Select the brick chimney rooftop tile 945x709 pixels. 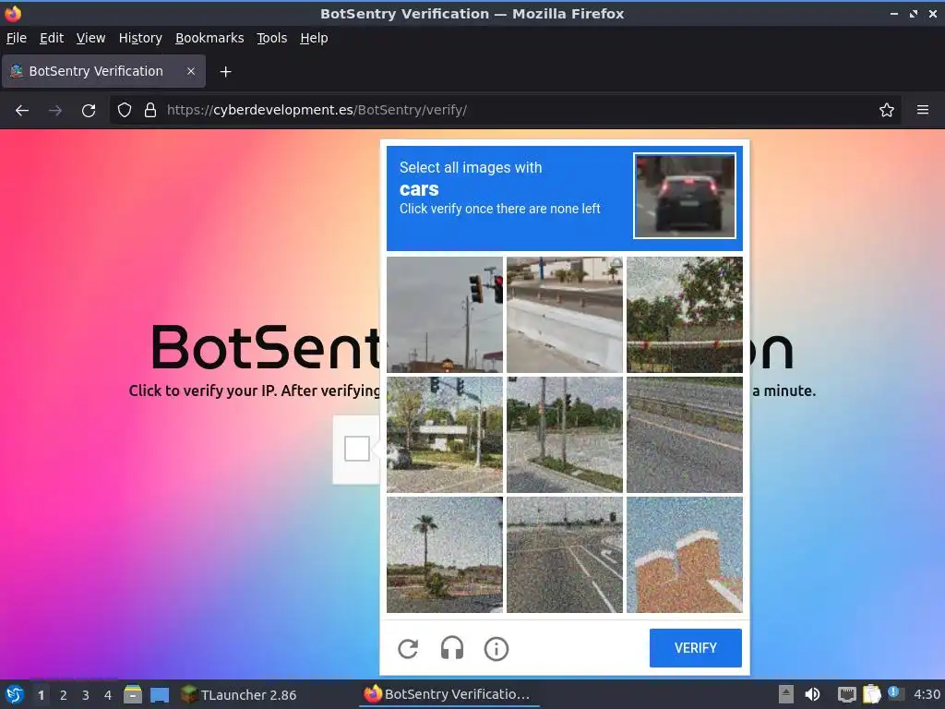point(685,555)
